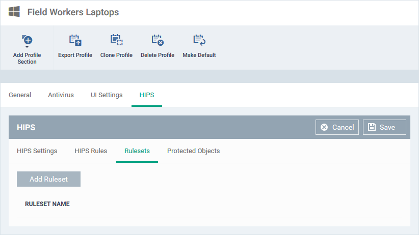Click the Cancel button's X icon
The height and width of the screenshot is (235, 419).
324,127
